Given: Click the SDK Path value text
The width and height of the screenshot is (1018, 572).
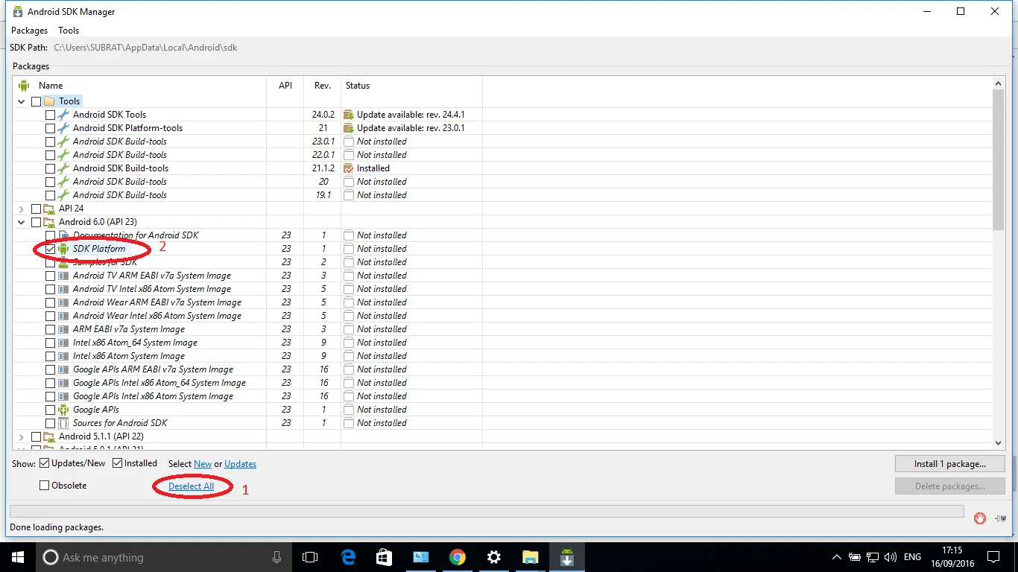Looking at the screenshot, I should pos(146,48).
